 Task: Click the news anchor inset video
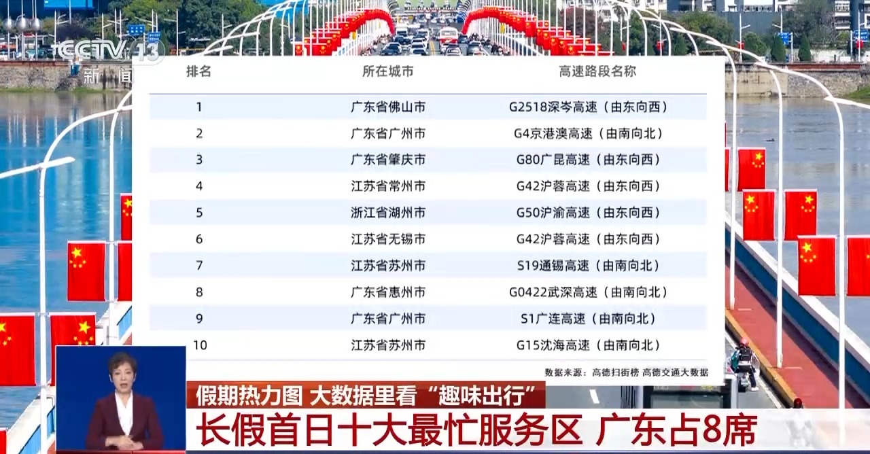tap(120, 398)
